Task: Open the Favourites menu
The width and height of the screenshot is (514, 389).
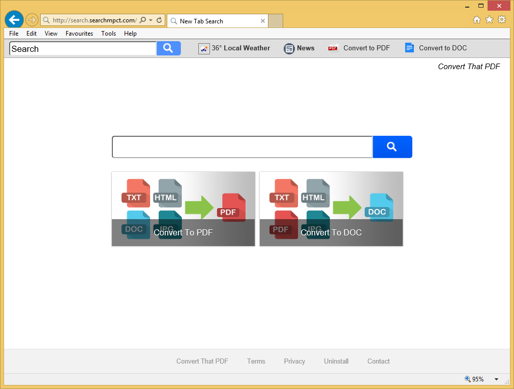Action: (79, 34)
